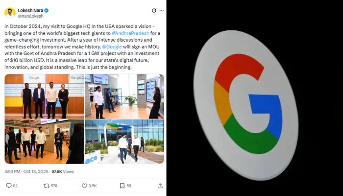
Task: Click the Lokesh Nara display name
Action: point(30,10)
